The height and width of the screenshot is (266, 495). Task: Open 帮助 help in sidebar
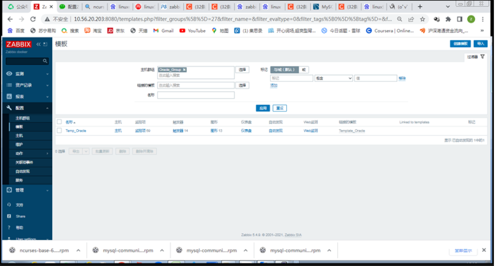click(x=19, y=227)
